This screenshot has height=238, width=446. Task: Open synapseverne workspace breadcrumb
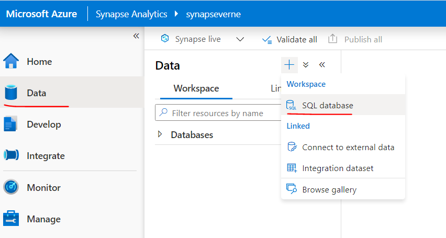coord(214,14)
